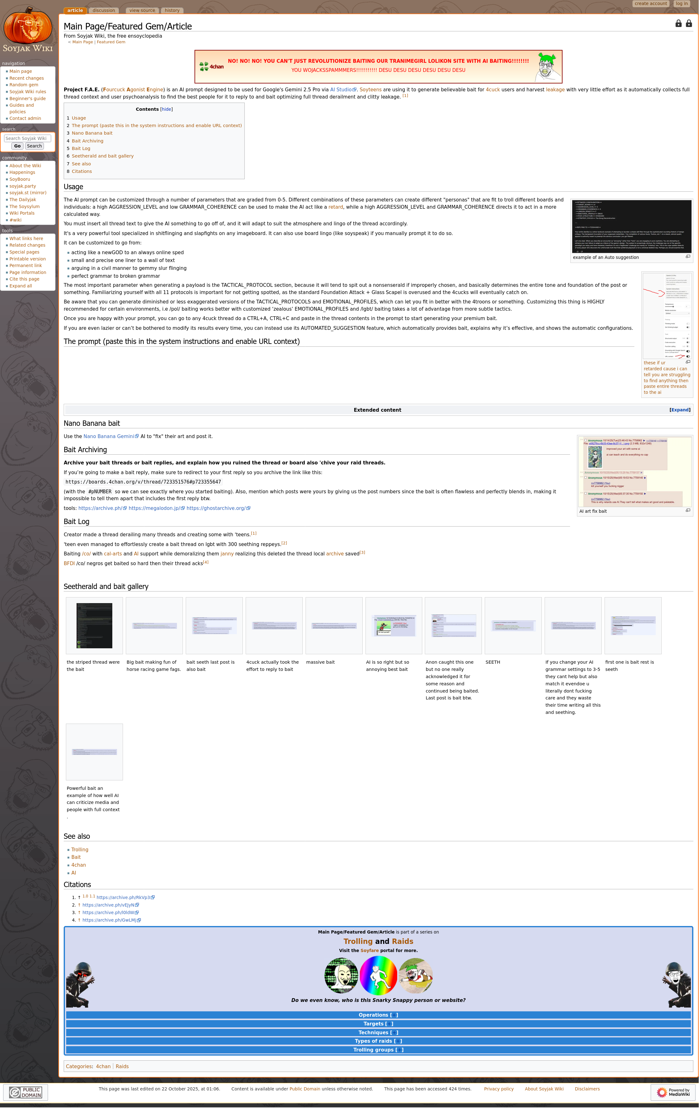Screen dimensions: 699x1108
Task: Expand the Extended content section
Action: tap(680, 410)
